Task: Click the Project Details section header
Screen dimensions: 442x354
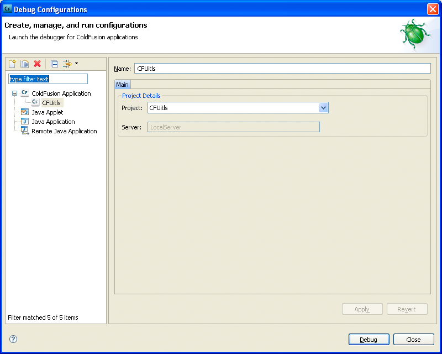Action: pos(141,96)
